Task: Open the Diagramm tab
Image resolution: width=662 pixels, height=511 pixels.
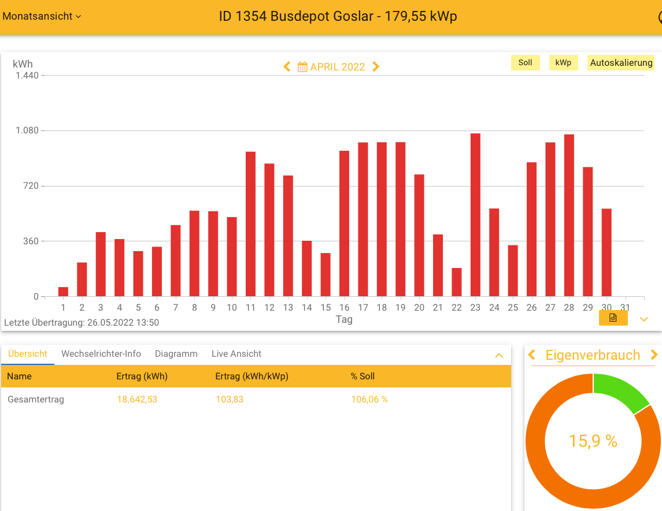Action: [176, 354]
